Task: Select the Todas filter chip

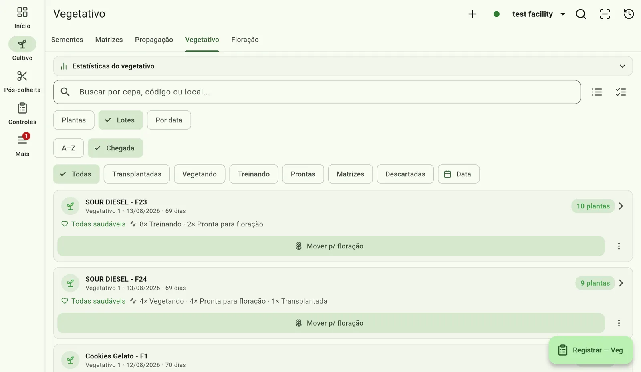Action: (x=77, y=174)
